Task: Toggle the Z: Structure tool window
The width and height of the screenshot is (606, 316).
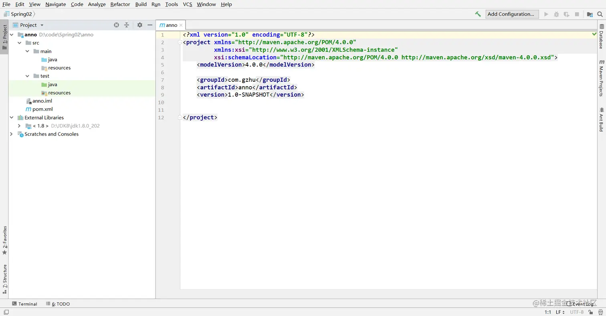Action: pyautogui.click(x=4, y=279)
